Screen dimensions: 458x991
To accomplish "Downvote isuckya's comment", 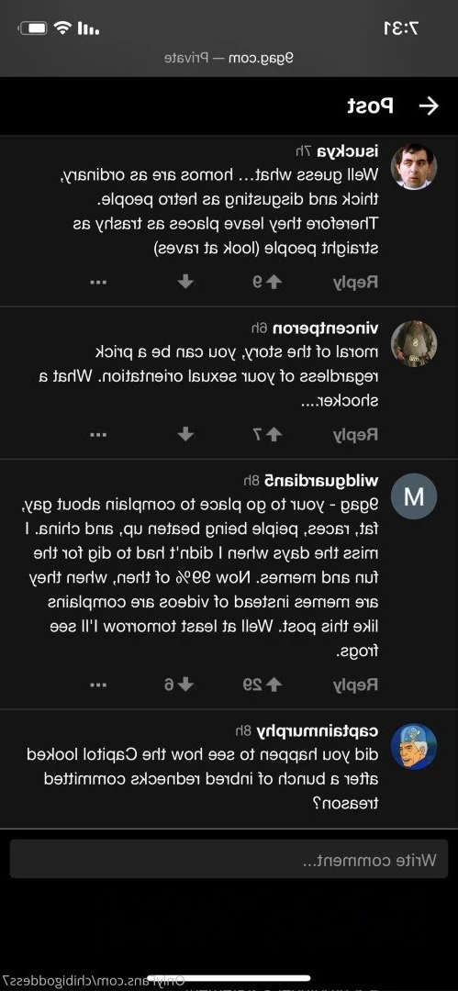I will [x=185, y=282].
